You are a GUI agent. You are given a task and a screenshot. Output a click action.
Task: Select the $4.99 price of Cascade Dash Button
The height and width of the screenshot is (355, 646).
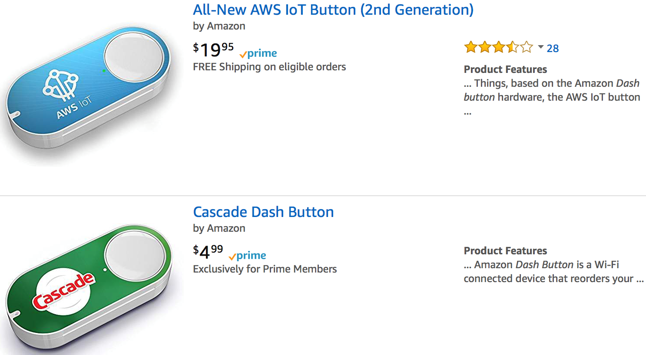(208, 251)
